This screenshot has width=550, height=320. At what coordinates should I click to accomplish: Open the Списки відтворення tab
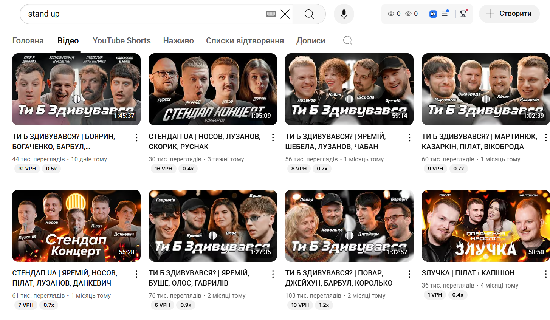click(x=245, y=41)
